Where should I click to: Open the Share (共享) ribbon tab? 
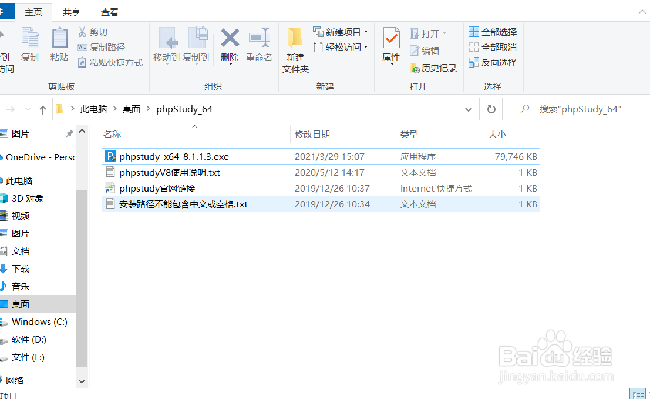coord(71,12)
